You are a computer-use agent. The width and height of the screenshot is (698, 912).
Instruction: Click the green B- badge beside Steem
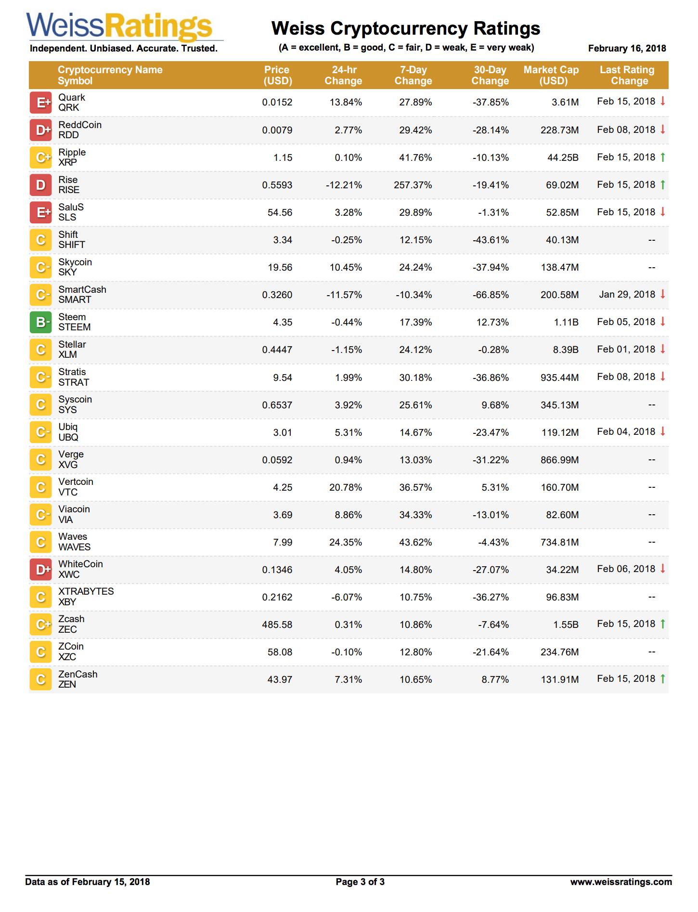pos(41,322)
